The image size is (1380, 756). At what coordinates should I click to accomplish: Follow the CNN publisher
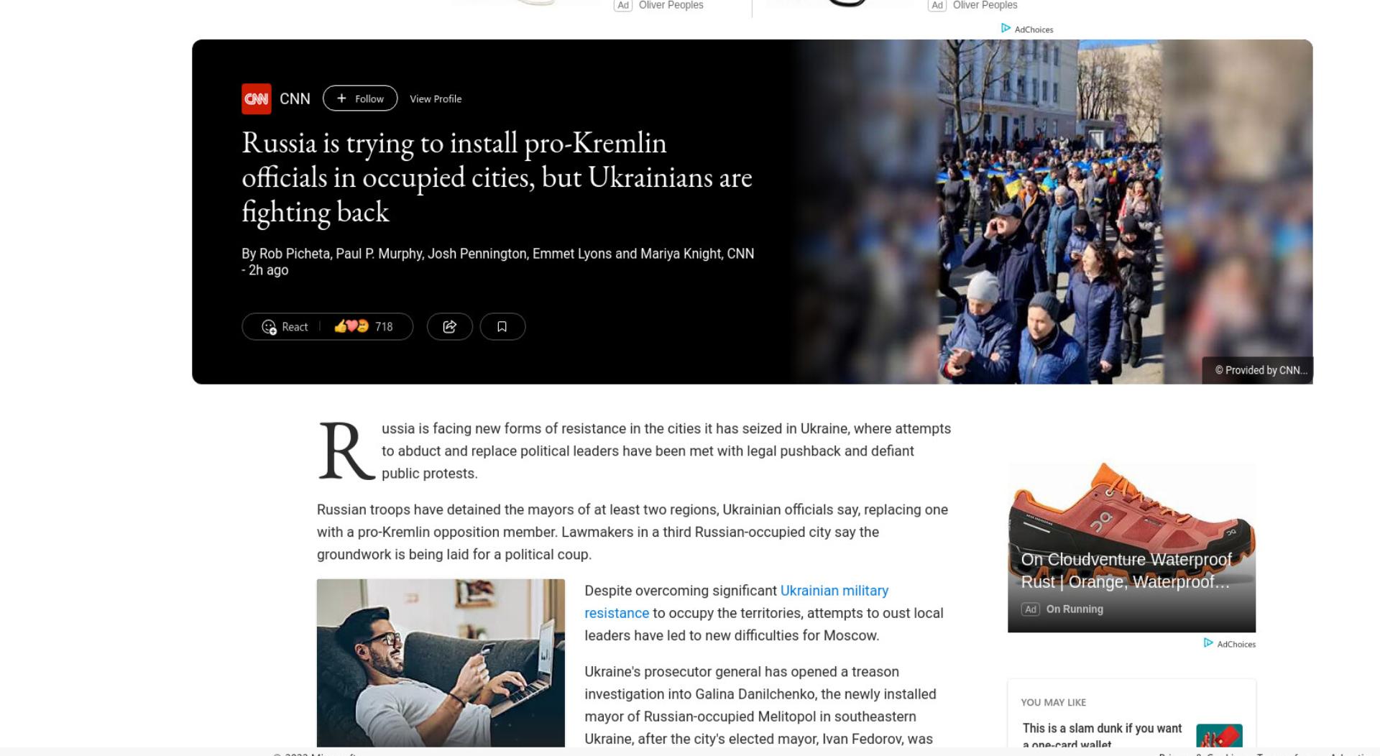360,98
